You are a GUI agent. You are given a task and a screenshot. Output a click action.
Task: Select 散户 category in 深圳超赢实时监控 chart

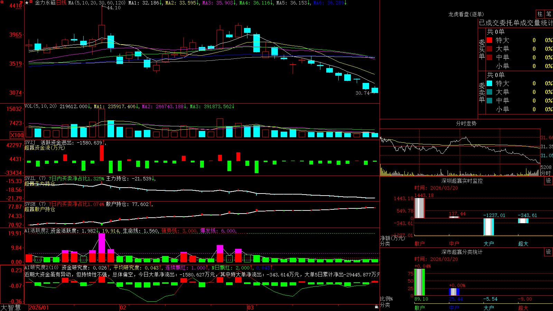(420, 244)
